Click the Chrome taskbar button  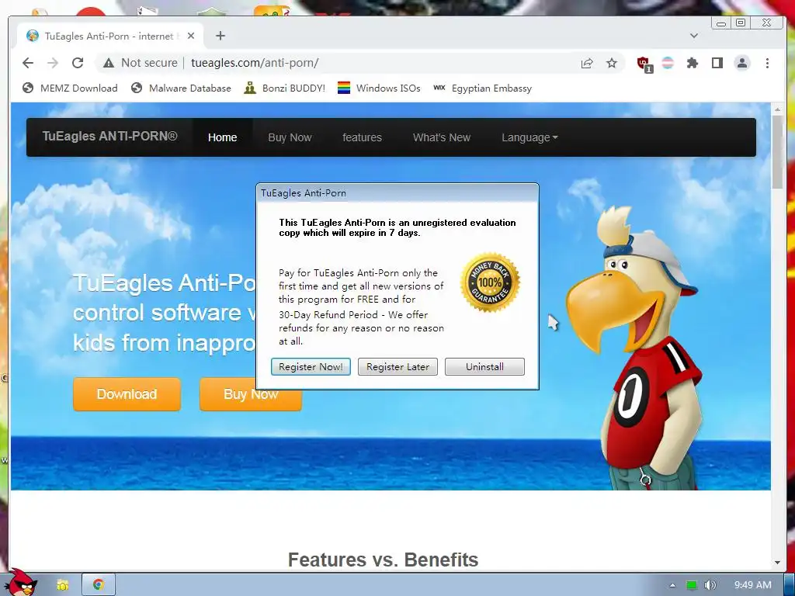[x=99, y=585]
